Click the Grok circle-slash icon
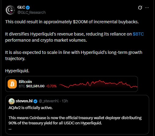 (140, 8)
